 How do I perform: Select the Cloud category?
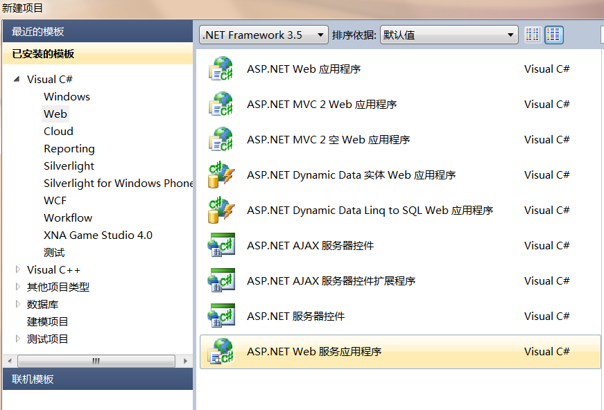(58, 131)
